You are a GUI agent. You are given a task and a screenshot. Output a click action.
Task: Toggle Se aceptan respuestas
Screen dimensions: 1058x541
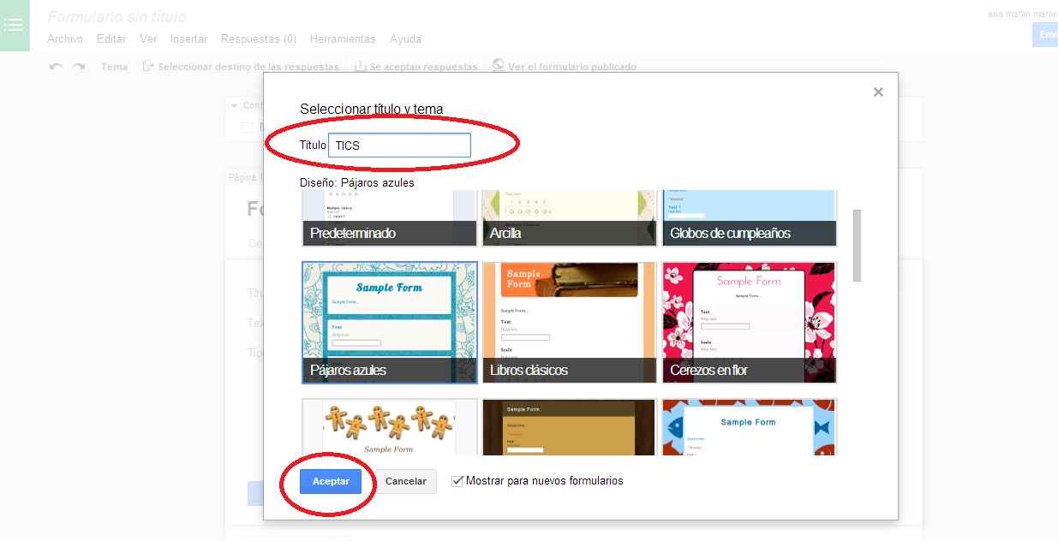pyautogui.click(x=415, y=67)
